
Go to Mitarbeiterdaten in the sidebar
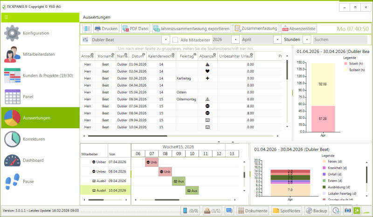tap(40, 54)
